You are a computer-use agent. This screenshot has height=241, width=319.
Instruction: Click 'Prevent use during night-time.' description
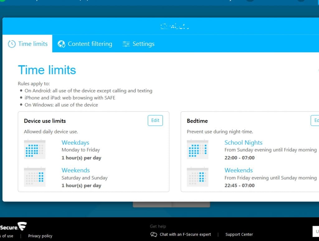pyautogui.click(x=220, y=132)
